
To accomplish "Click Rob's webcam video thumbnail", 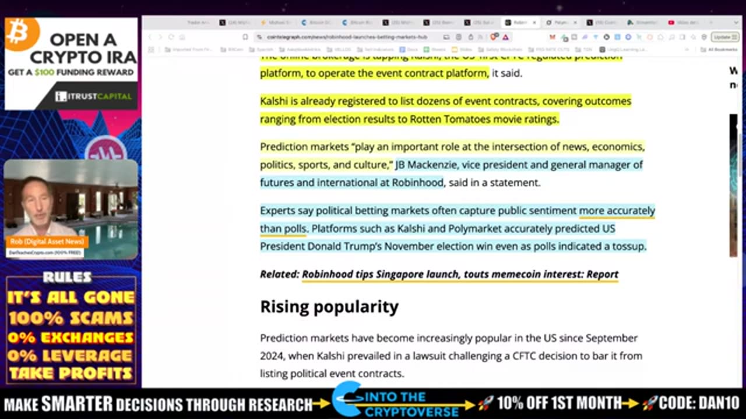I will coord(71,210).
